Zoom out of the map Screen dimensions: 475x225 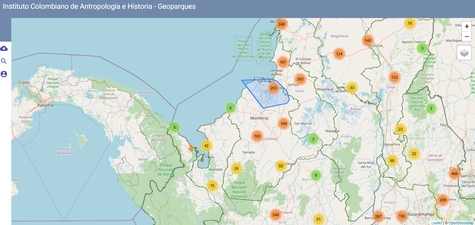coord(467,37)
